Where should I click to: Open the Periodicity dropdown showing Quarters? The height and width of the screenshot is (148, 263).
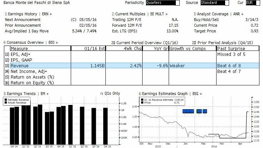point(163,3)
